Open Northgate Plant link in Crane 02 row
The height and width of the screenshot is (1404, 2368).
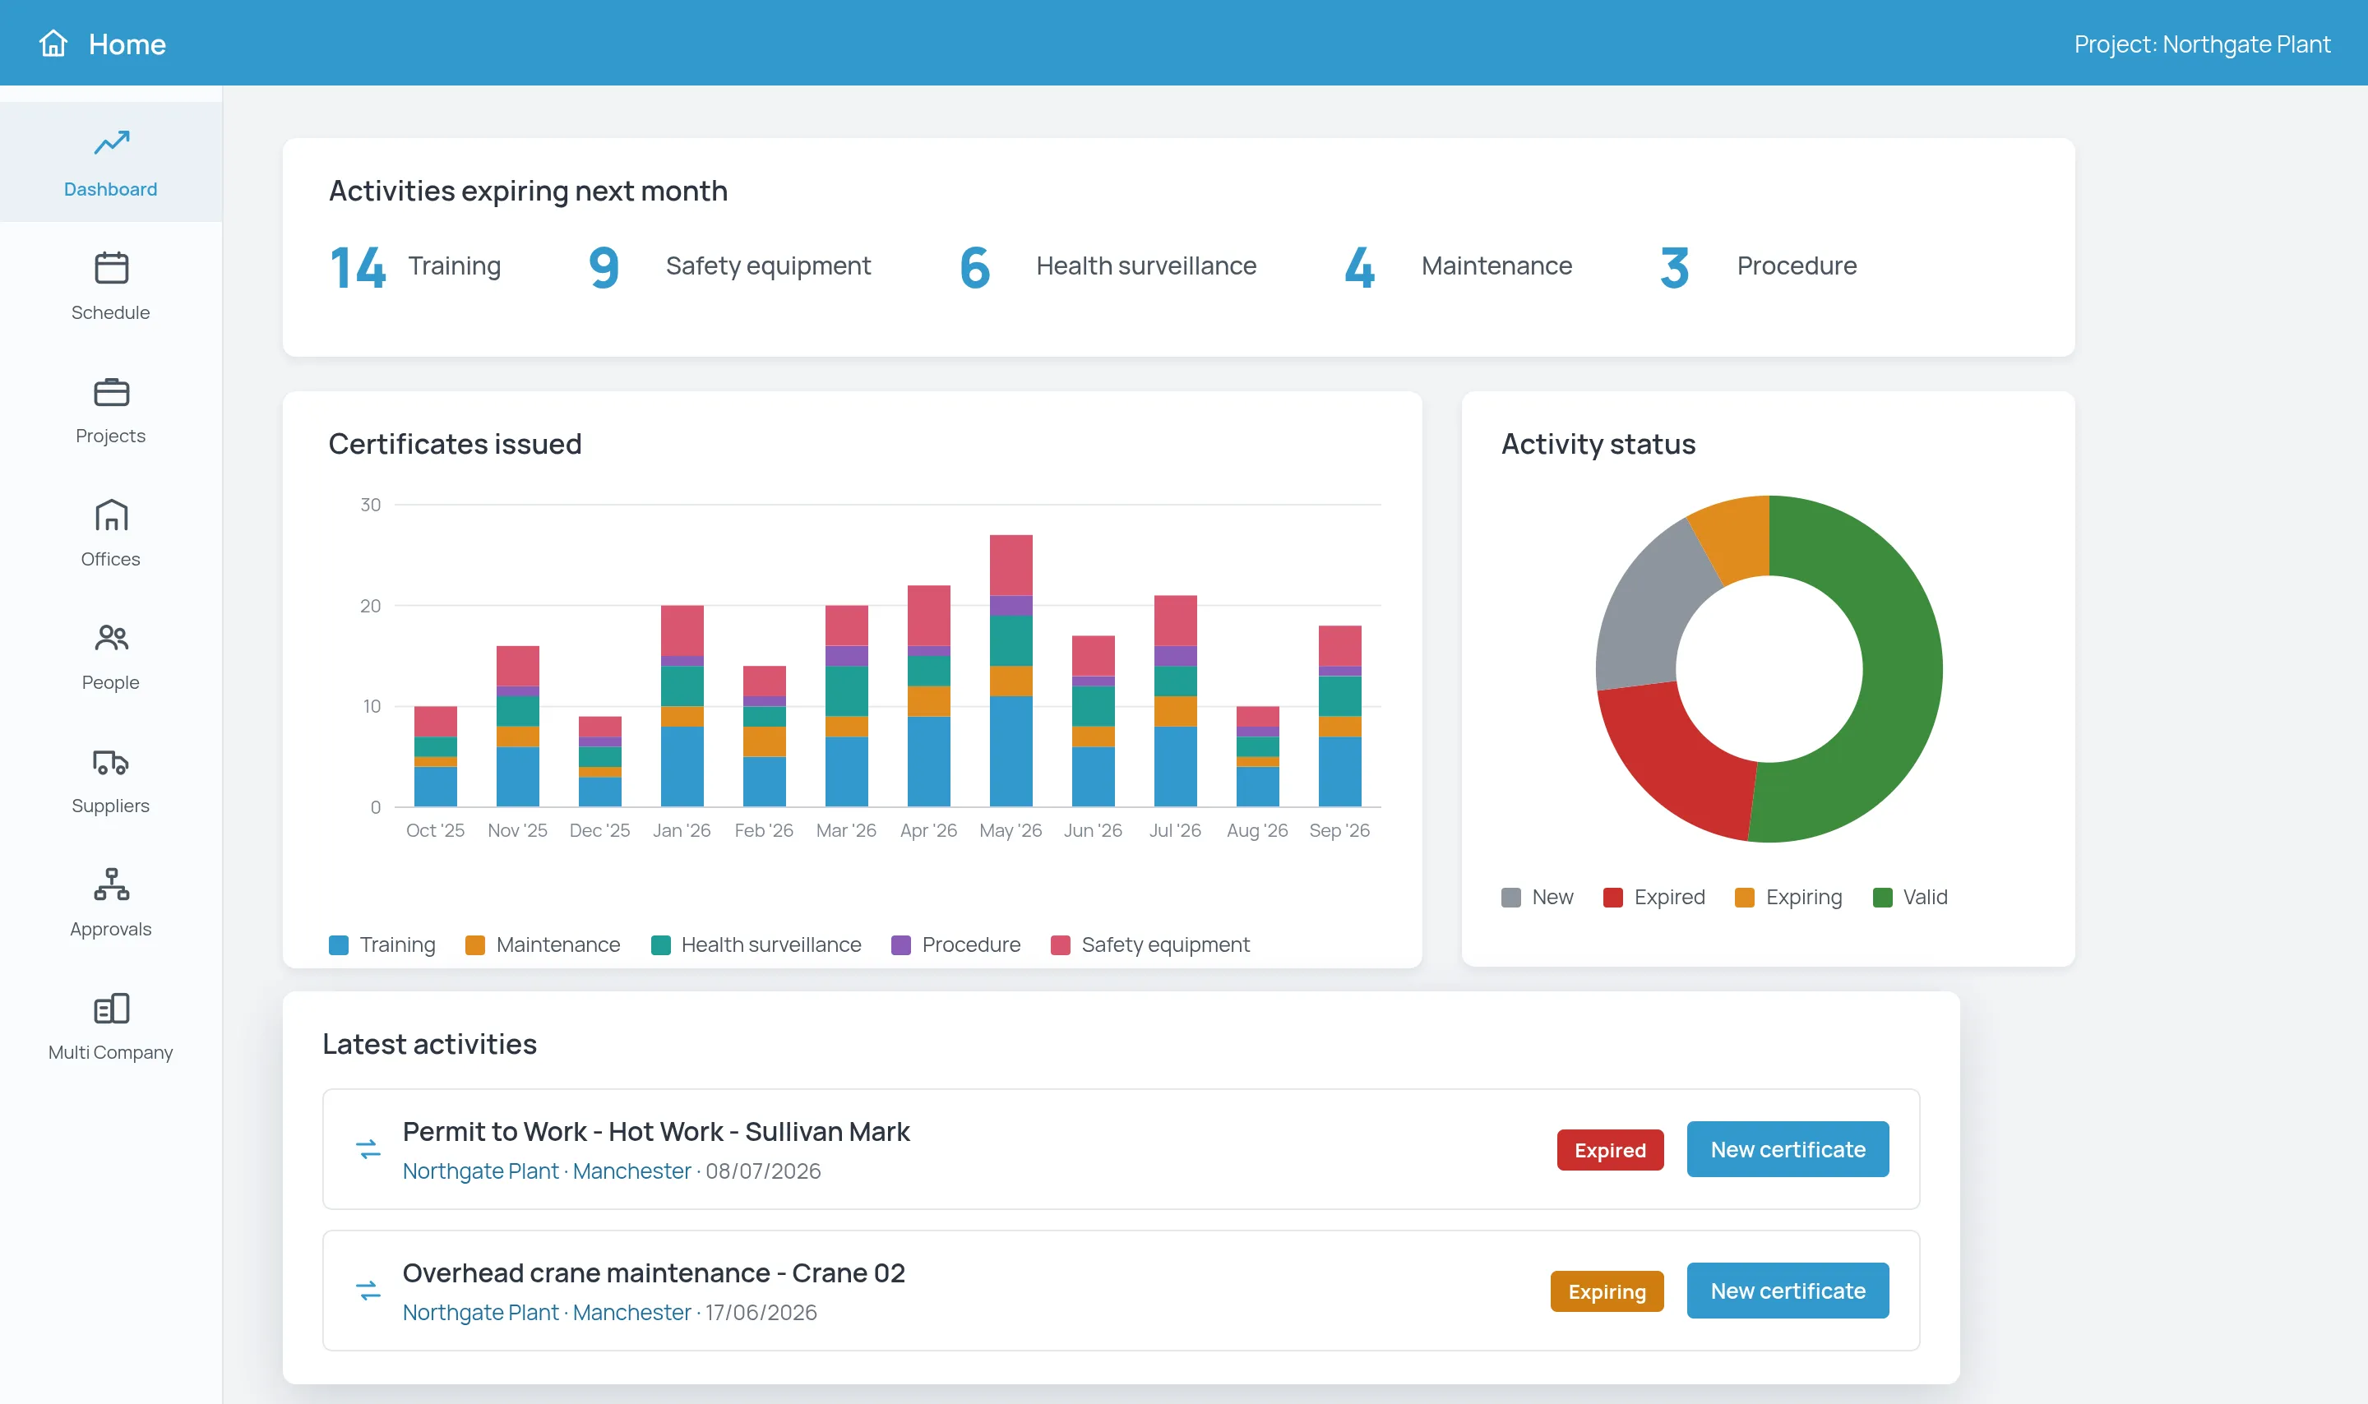pyautogui.click(x=481, y=1312)
